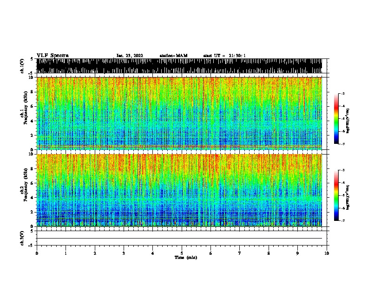
Task: Click inside the ch.1 frequency spectrogram
Action: click(179, 113)
